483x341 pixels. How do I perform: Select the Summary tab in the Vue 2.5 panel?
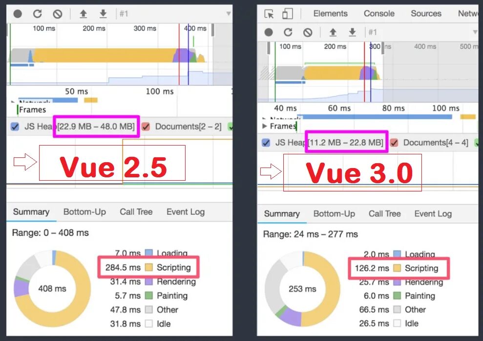coord(31,212)
